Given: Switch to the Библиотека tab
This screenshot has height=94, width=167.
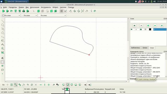Looking at the screenshot, I should tap(135, 48).
